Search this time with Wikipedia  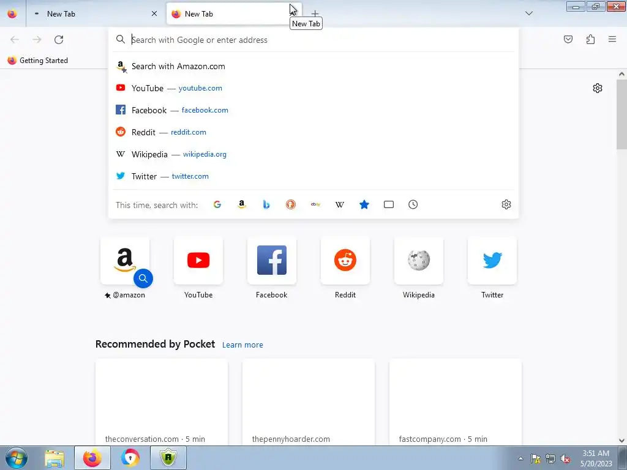(339, 204)
